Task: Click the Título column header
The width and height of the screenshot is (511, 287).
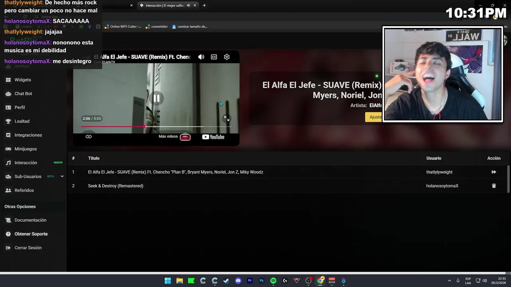Action: (x=94, y=158)
